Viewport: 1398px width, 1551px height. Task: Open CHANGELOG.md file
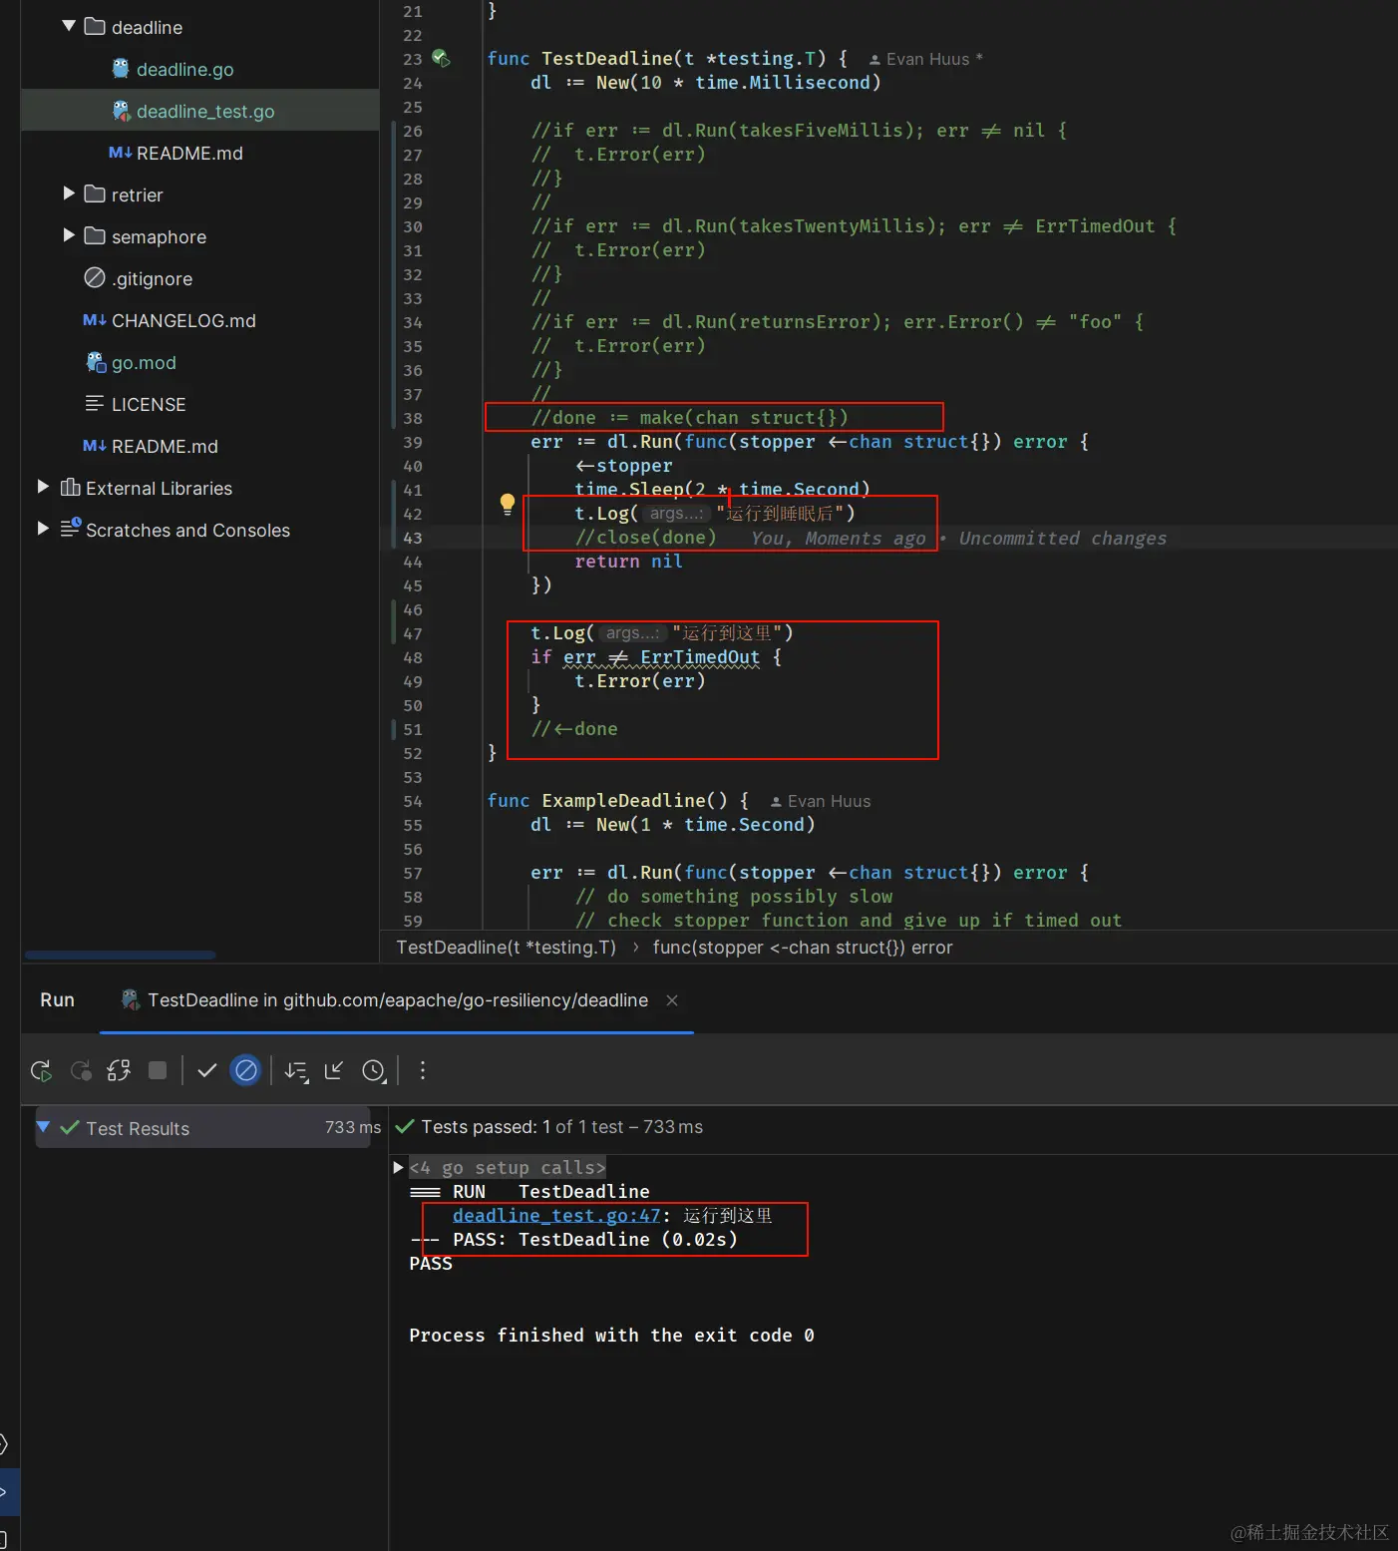coord(183,320)
